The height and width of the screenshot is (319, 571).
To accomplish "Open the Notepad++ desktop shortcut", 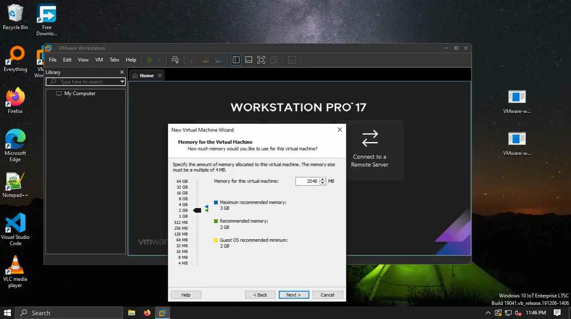I will pyautogui.click(x=15, y=185).
